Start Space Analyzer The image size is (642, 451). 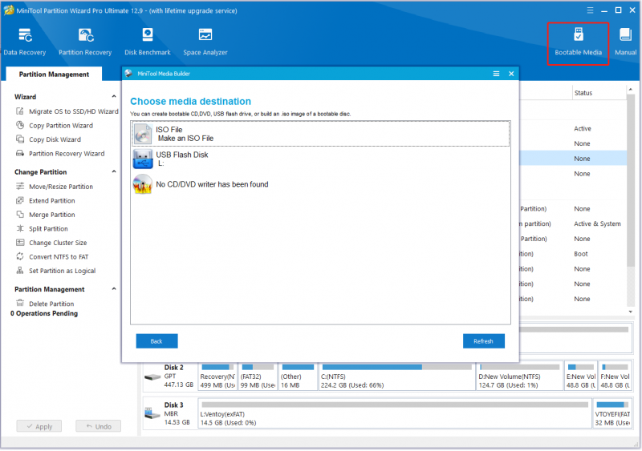click(205, 42)
